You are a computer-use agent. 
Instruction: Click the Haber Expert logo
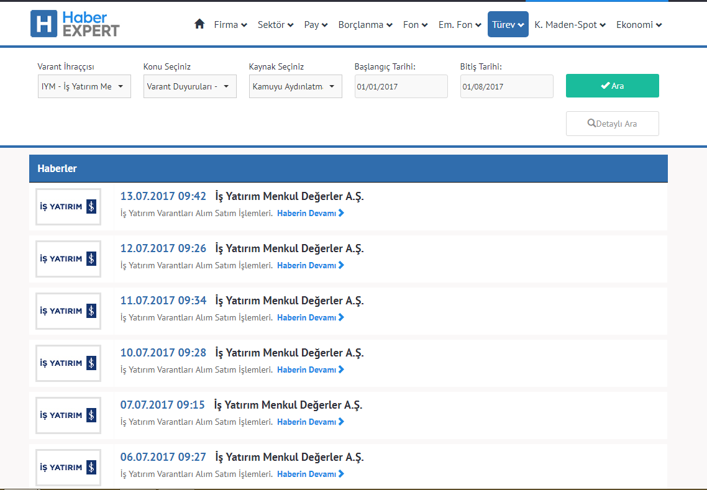tap(75, 24)
